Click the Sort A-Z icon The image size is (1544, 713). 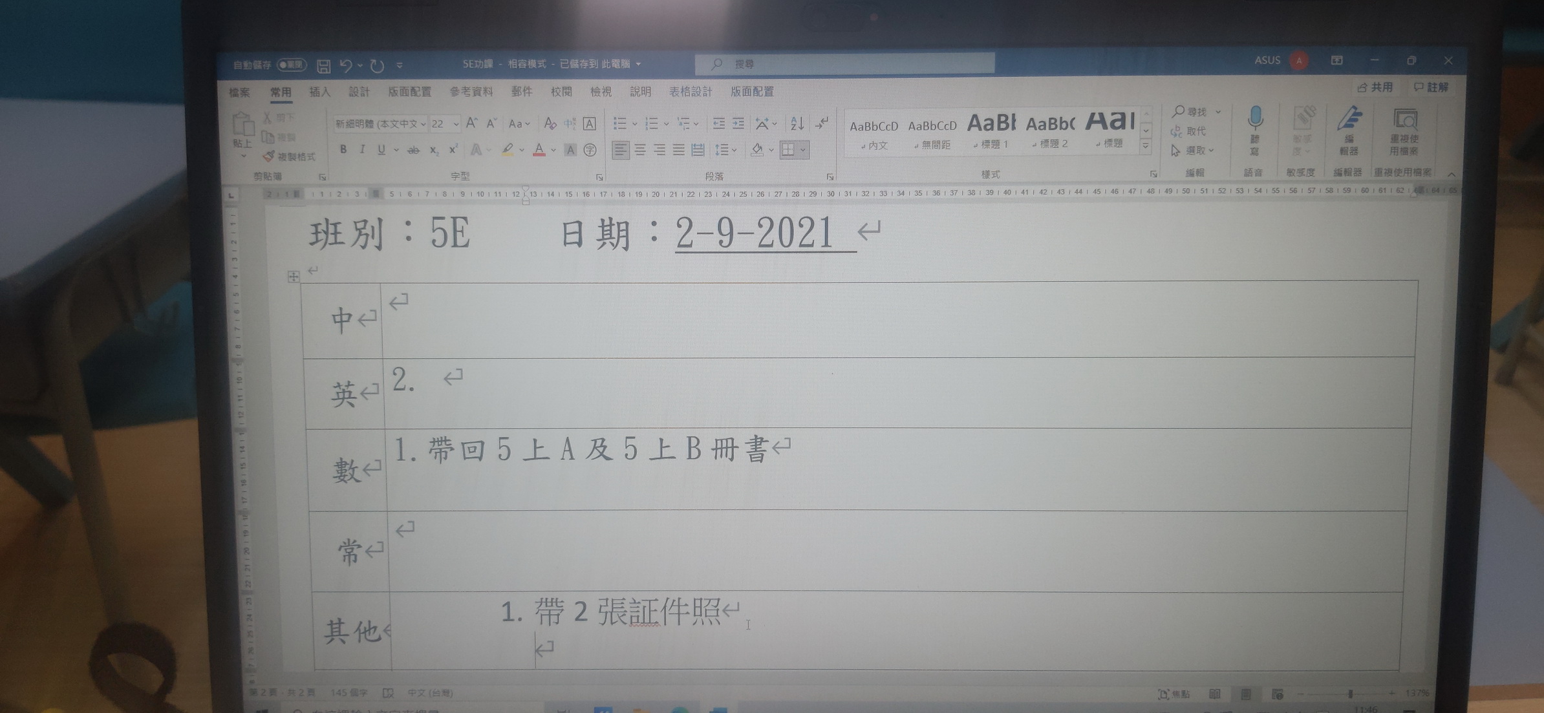point(797,123)
